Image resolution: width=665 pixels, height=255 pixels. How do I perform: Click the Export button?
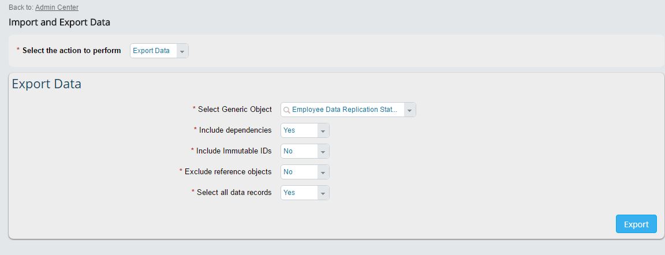[x=636, y=224]
